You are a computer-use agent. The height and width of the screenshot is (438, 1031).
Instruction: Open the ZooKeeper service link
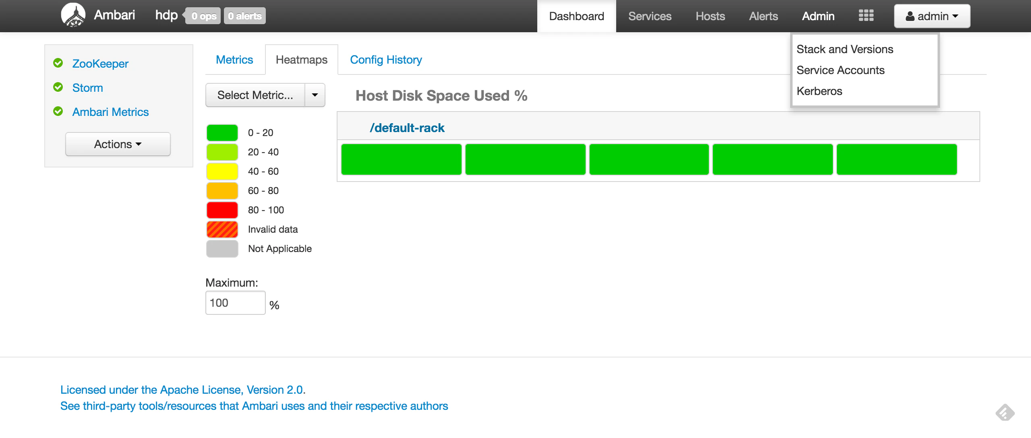tap(100, 64)
